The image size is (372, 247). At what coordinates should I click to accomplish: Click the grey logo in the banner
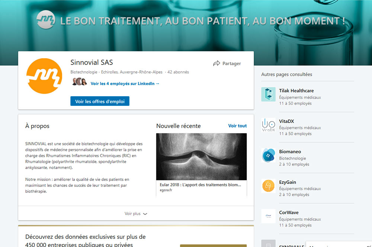[x=46, y=20]
